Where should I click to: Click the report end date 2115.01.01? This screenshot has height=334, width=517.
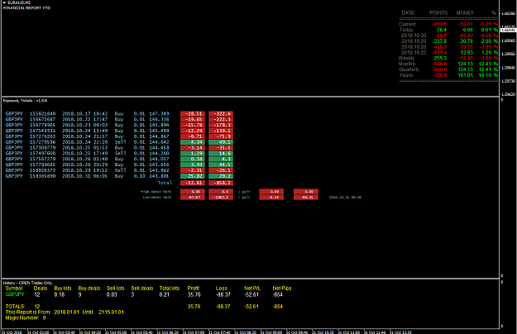111,313
